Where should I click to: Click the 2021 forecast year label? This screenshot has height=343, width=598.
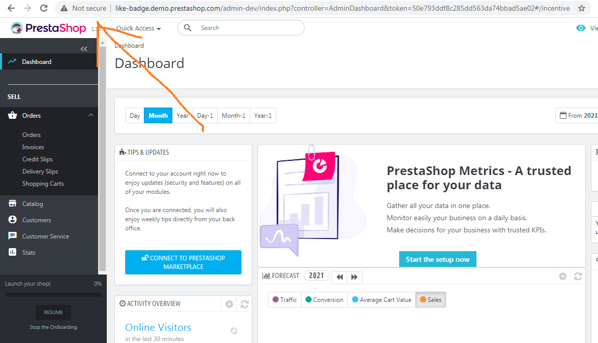316,275
